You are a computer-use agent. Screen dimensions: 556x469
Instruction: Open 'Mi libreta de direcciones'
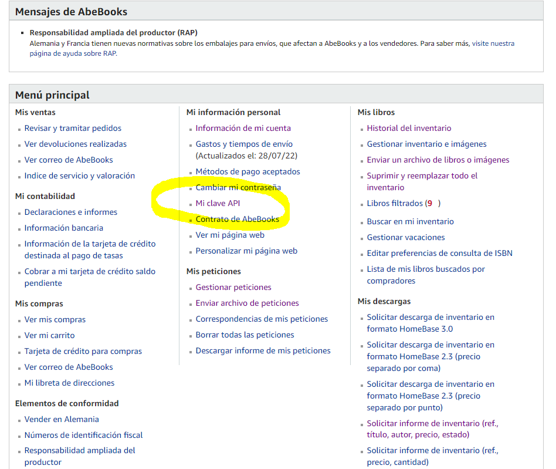69,383
